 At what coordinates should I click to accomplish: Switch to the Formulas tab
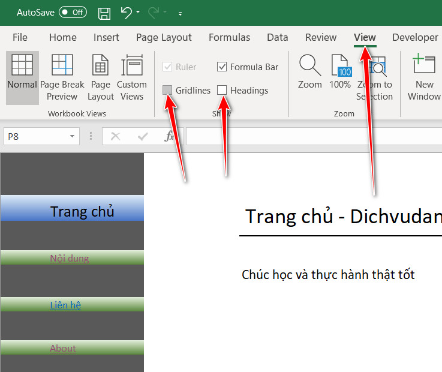pos(229,37)
